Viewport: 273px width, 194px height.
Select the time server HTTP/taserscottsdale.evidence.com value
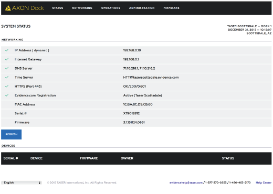pyautogui.click(x=151, y=78)
